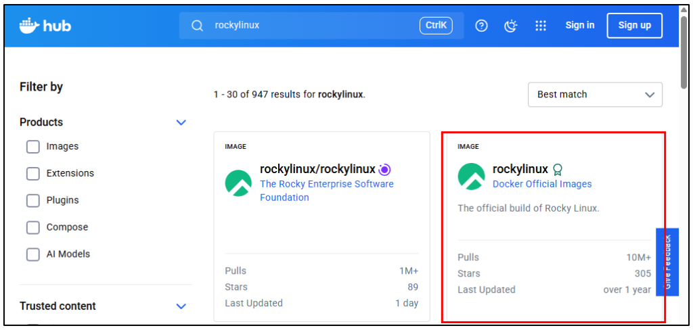Open the Best match sort dropdown
Image resolution: width=693 pixels, height=330 pixels.
(x=594, y=95)
